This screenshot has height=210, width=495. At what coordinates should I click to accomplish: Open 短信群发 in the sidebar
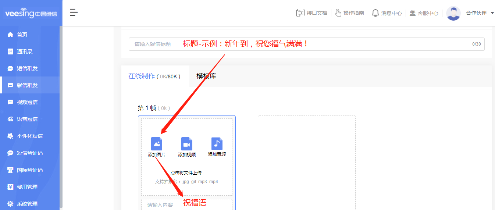(27, 68)
